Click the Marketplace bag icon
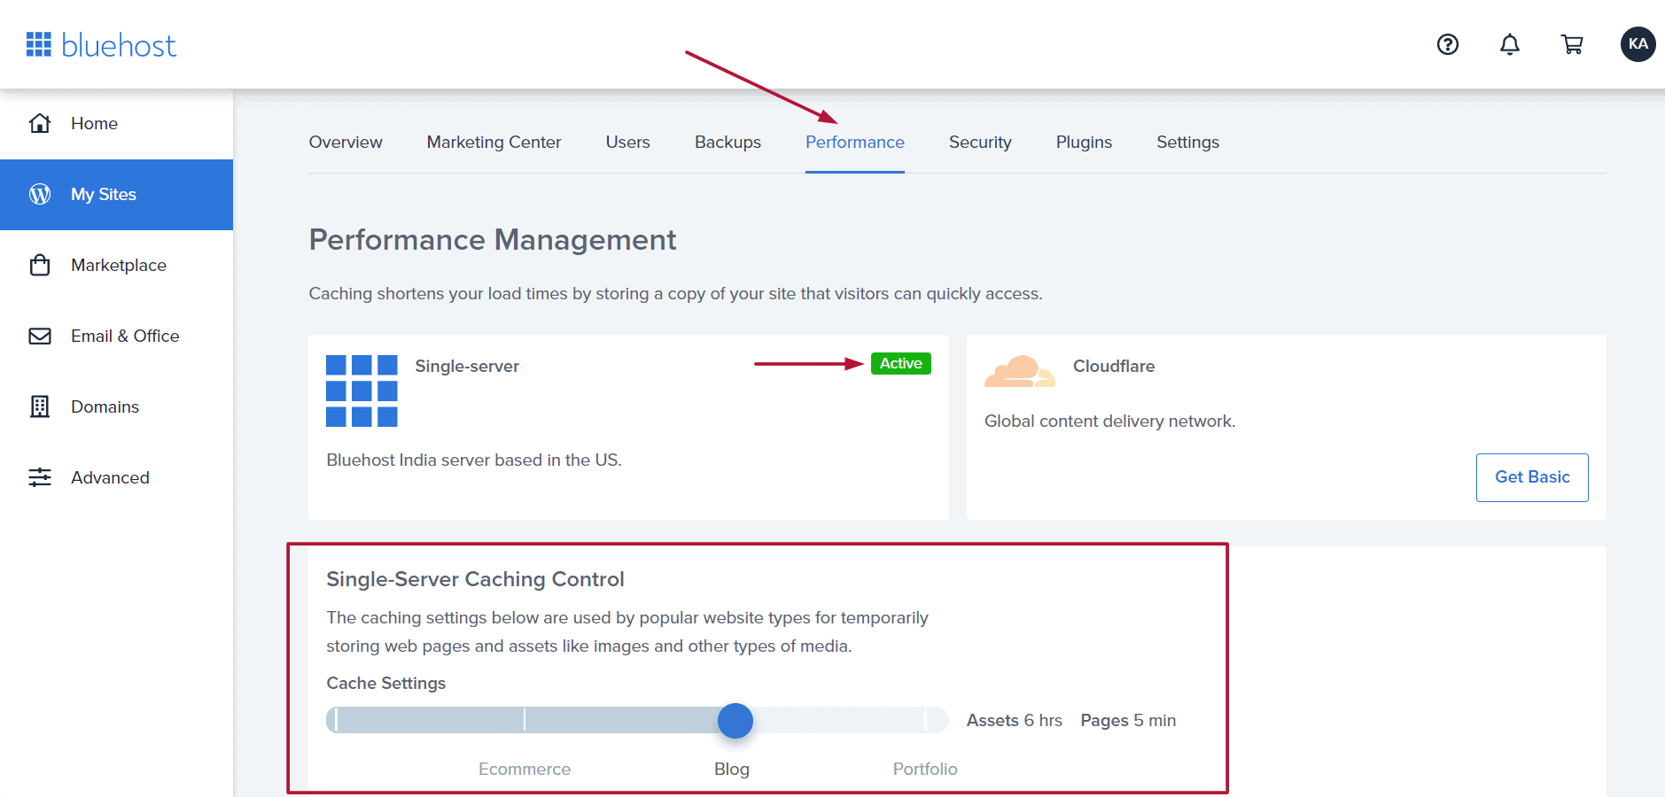Screen dimensions: 1665x797 40,265
